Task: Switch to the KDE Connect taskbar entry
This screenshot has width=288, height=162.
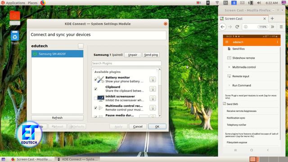Action: [x=77, y=159]
